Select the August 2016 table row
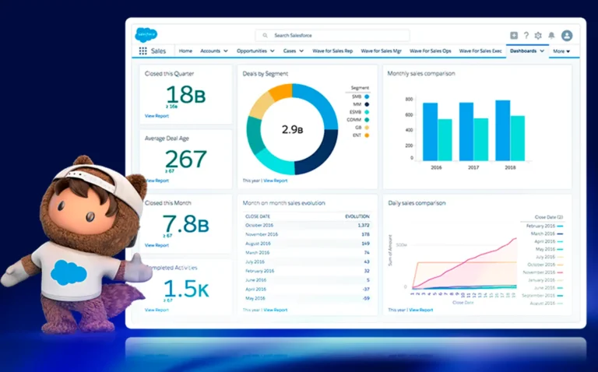 pyautogui.click(x=308, y=244)
